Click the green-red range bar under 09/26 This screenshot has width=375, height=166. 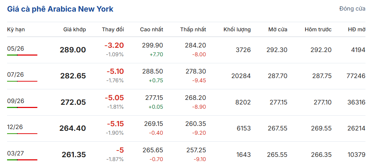pyautogui.click(x=22, y=107)
